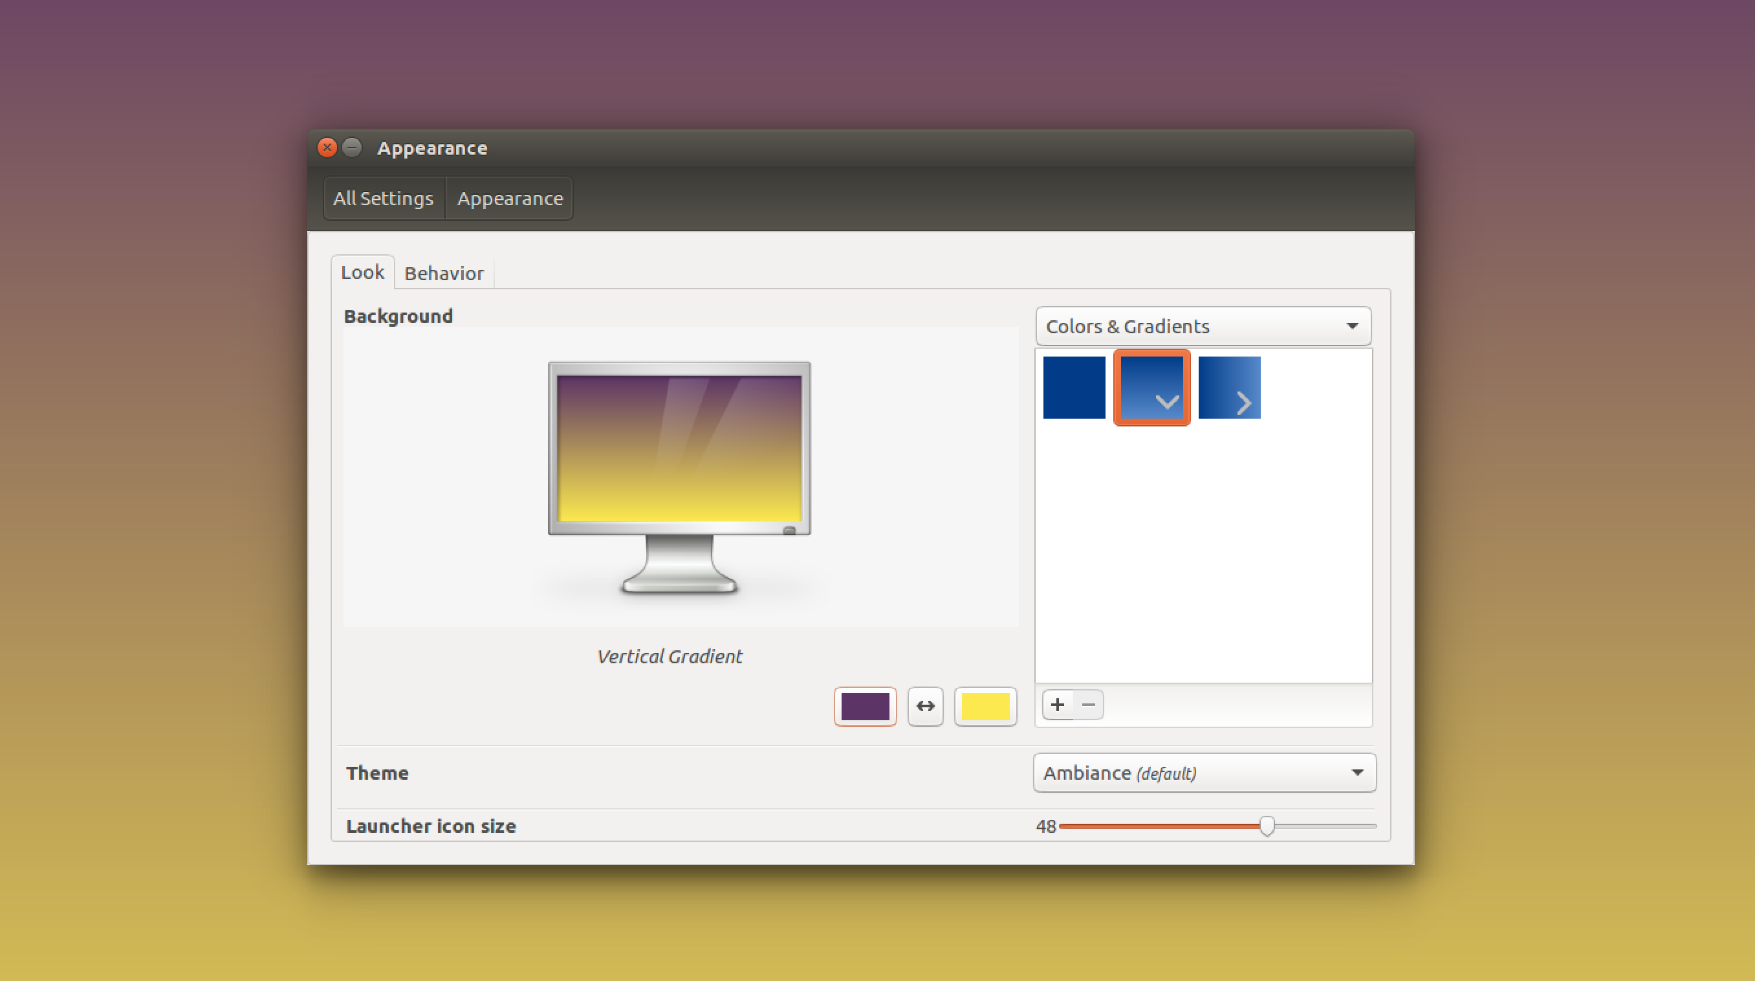Minimize the Appearance window
The width and height of the screenshot is (1755, 981).
352,148
